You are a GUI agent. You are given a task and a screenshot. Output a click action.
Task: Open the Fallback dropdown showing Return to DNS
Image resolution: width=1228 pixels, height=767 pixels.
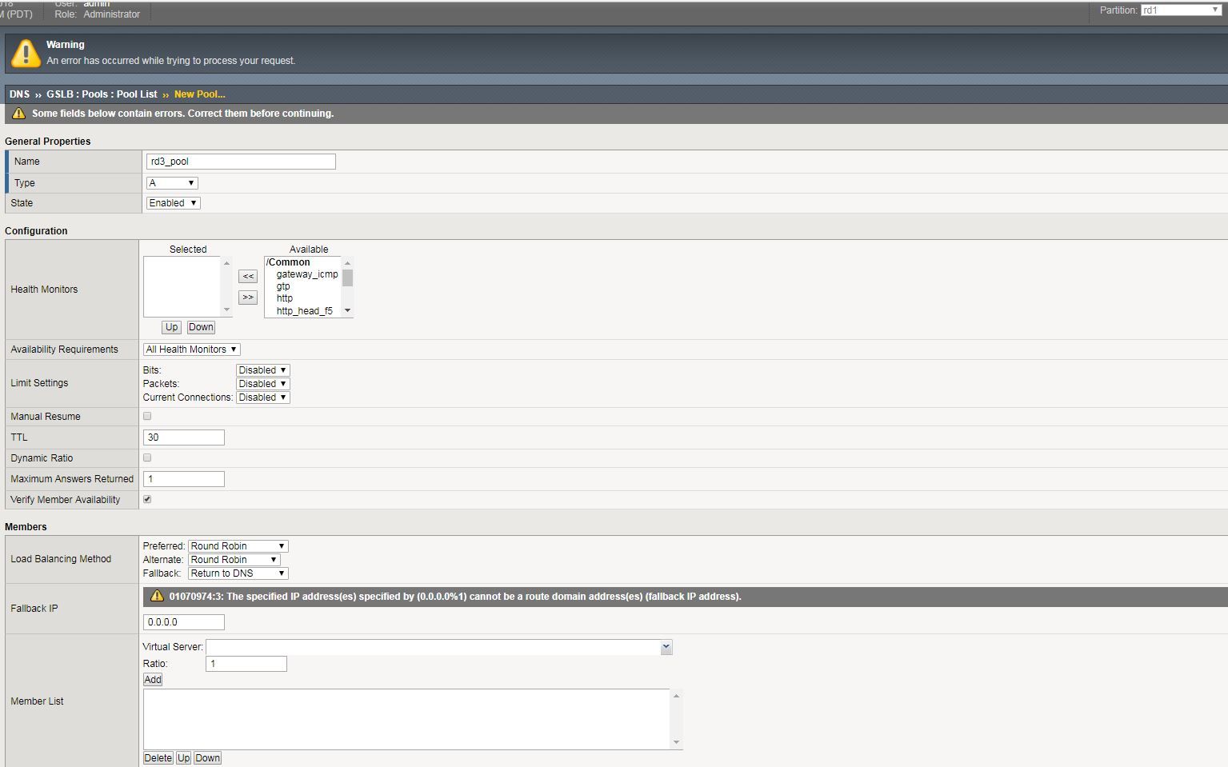[x=237, y=573]
